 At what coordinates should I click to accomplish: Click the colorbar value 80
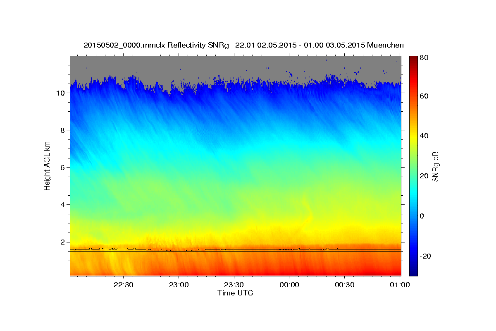pos(424,58)
